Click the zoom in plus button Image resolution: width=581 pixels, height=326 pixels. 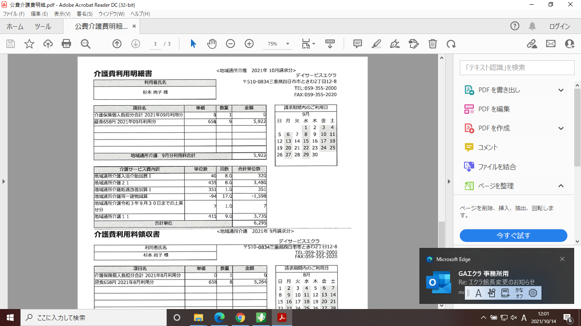tap(249, 44)
